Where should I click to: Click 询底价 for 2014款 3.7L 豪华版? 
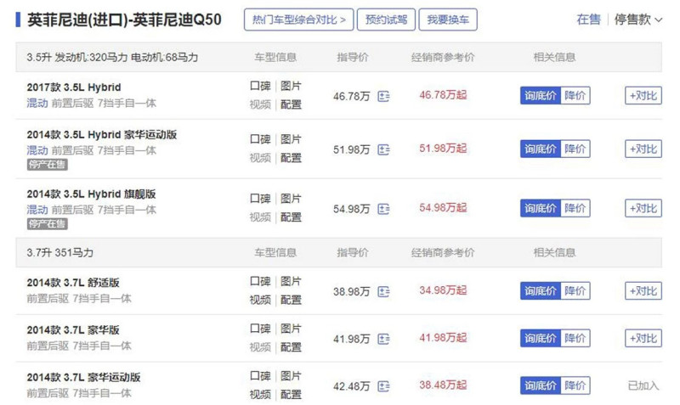[541, 338]
